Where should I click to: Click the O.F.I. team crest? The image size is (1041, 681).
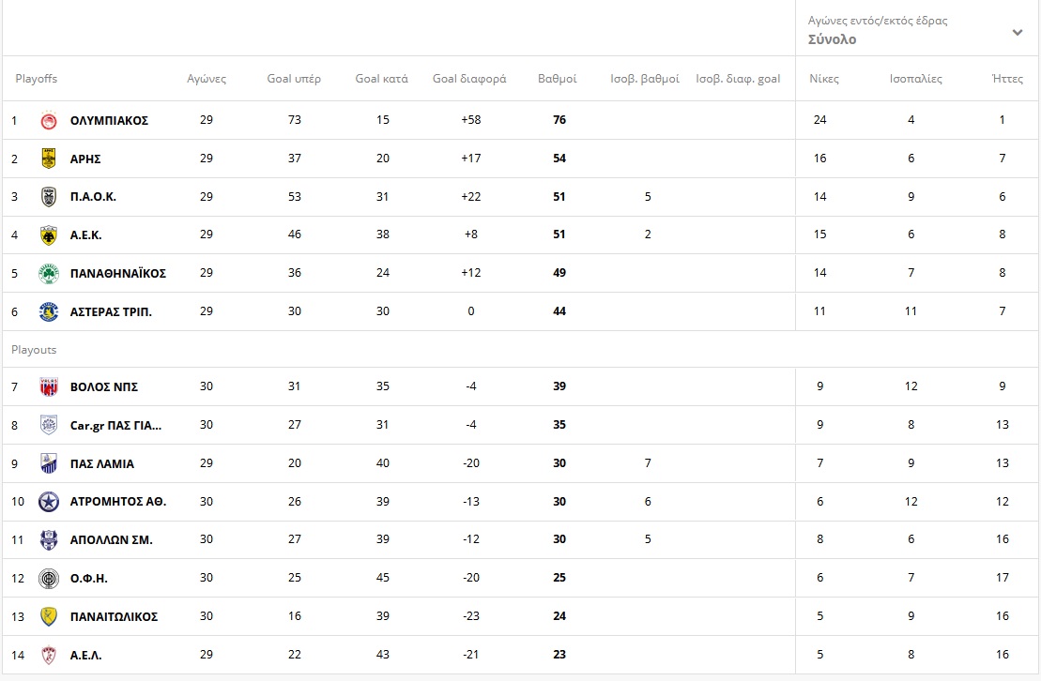pos(49,579)
